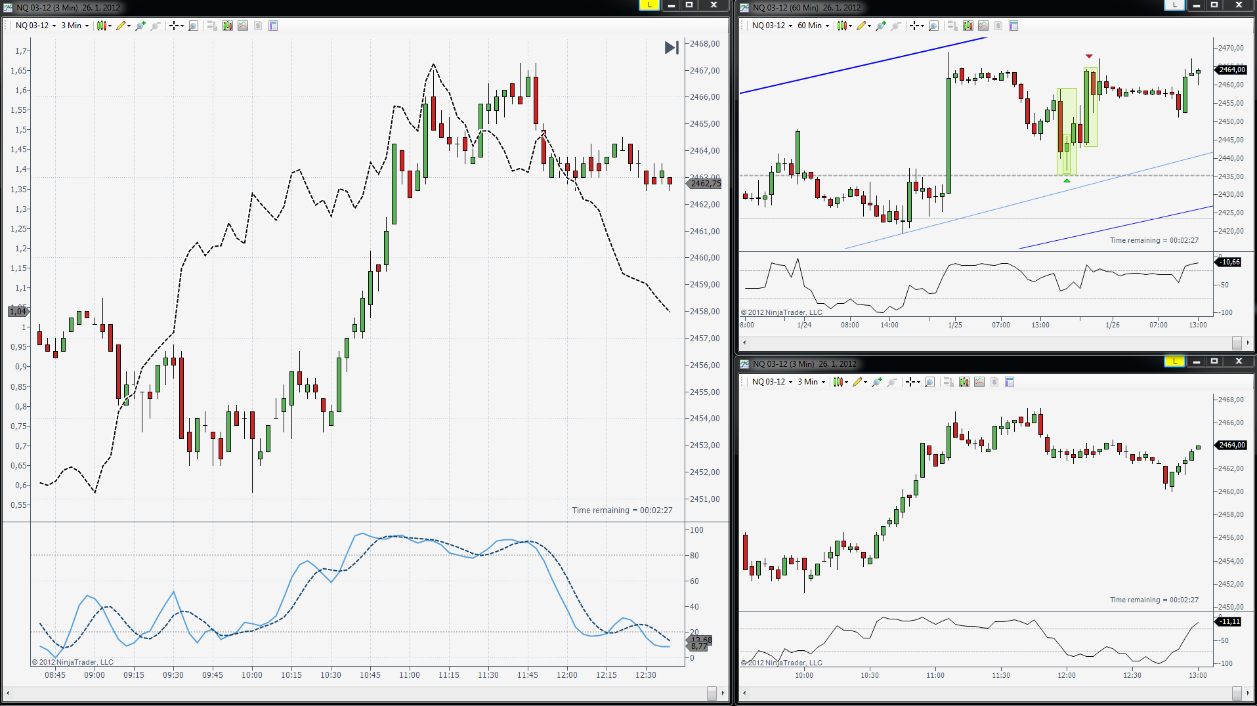Click Zoom Out icon in bottom-right 3 Min chart

tap(891, 382)
